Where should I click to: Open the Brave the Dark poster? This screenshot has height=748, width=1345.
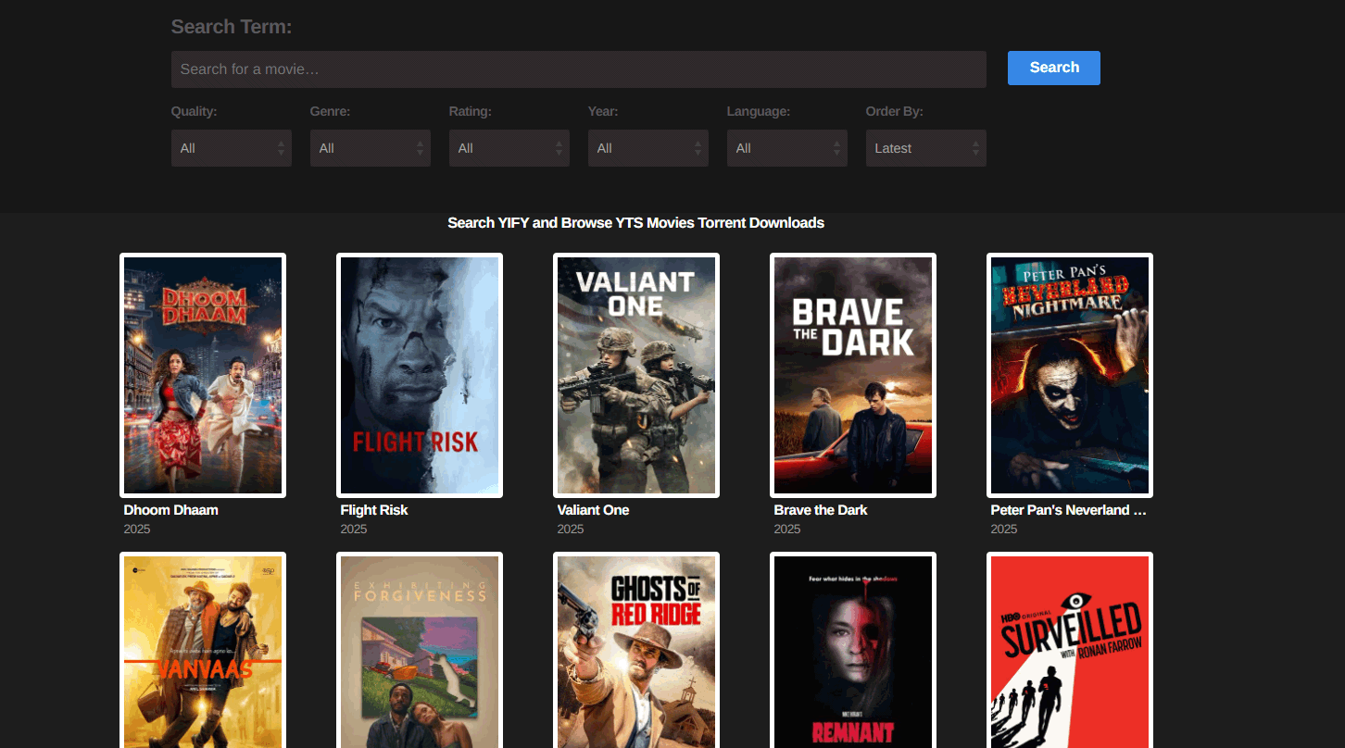point(853,375)
